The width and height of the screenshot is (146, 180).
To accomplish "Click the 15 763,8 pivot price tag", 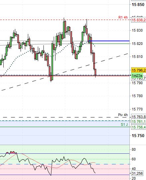I will (x=139, y=117).
